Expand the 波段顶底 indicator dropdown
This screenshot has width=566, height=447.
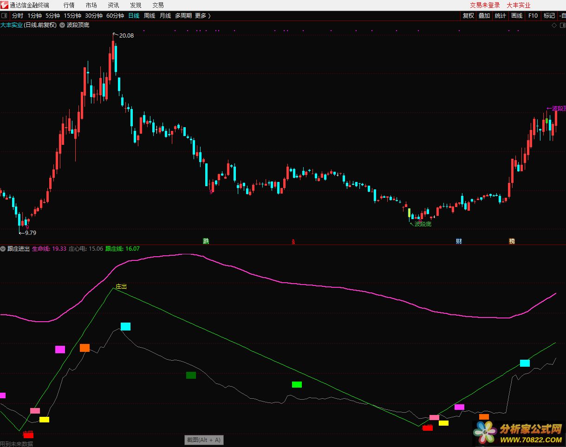62,25
